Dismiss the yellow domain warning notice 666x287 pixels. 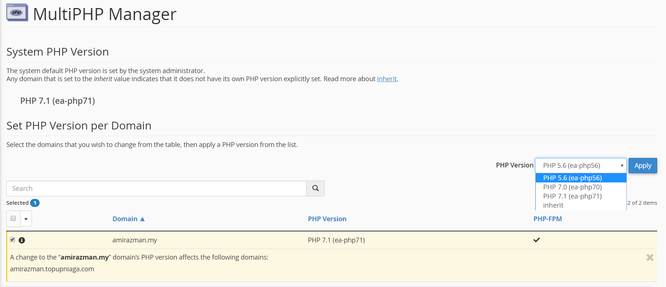point(650,257)
